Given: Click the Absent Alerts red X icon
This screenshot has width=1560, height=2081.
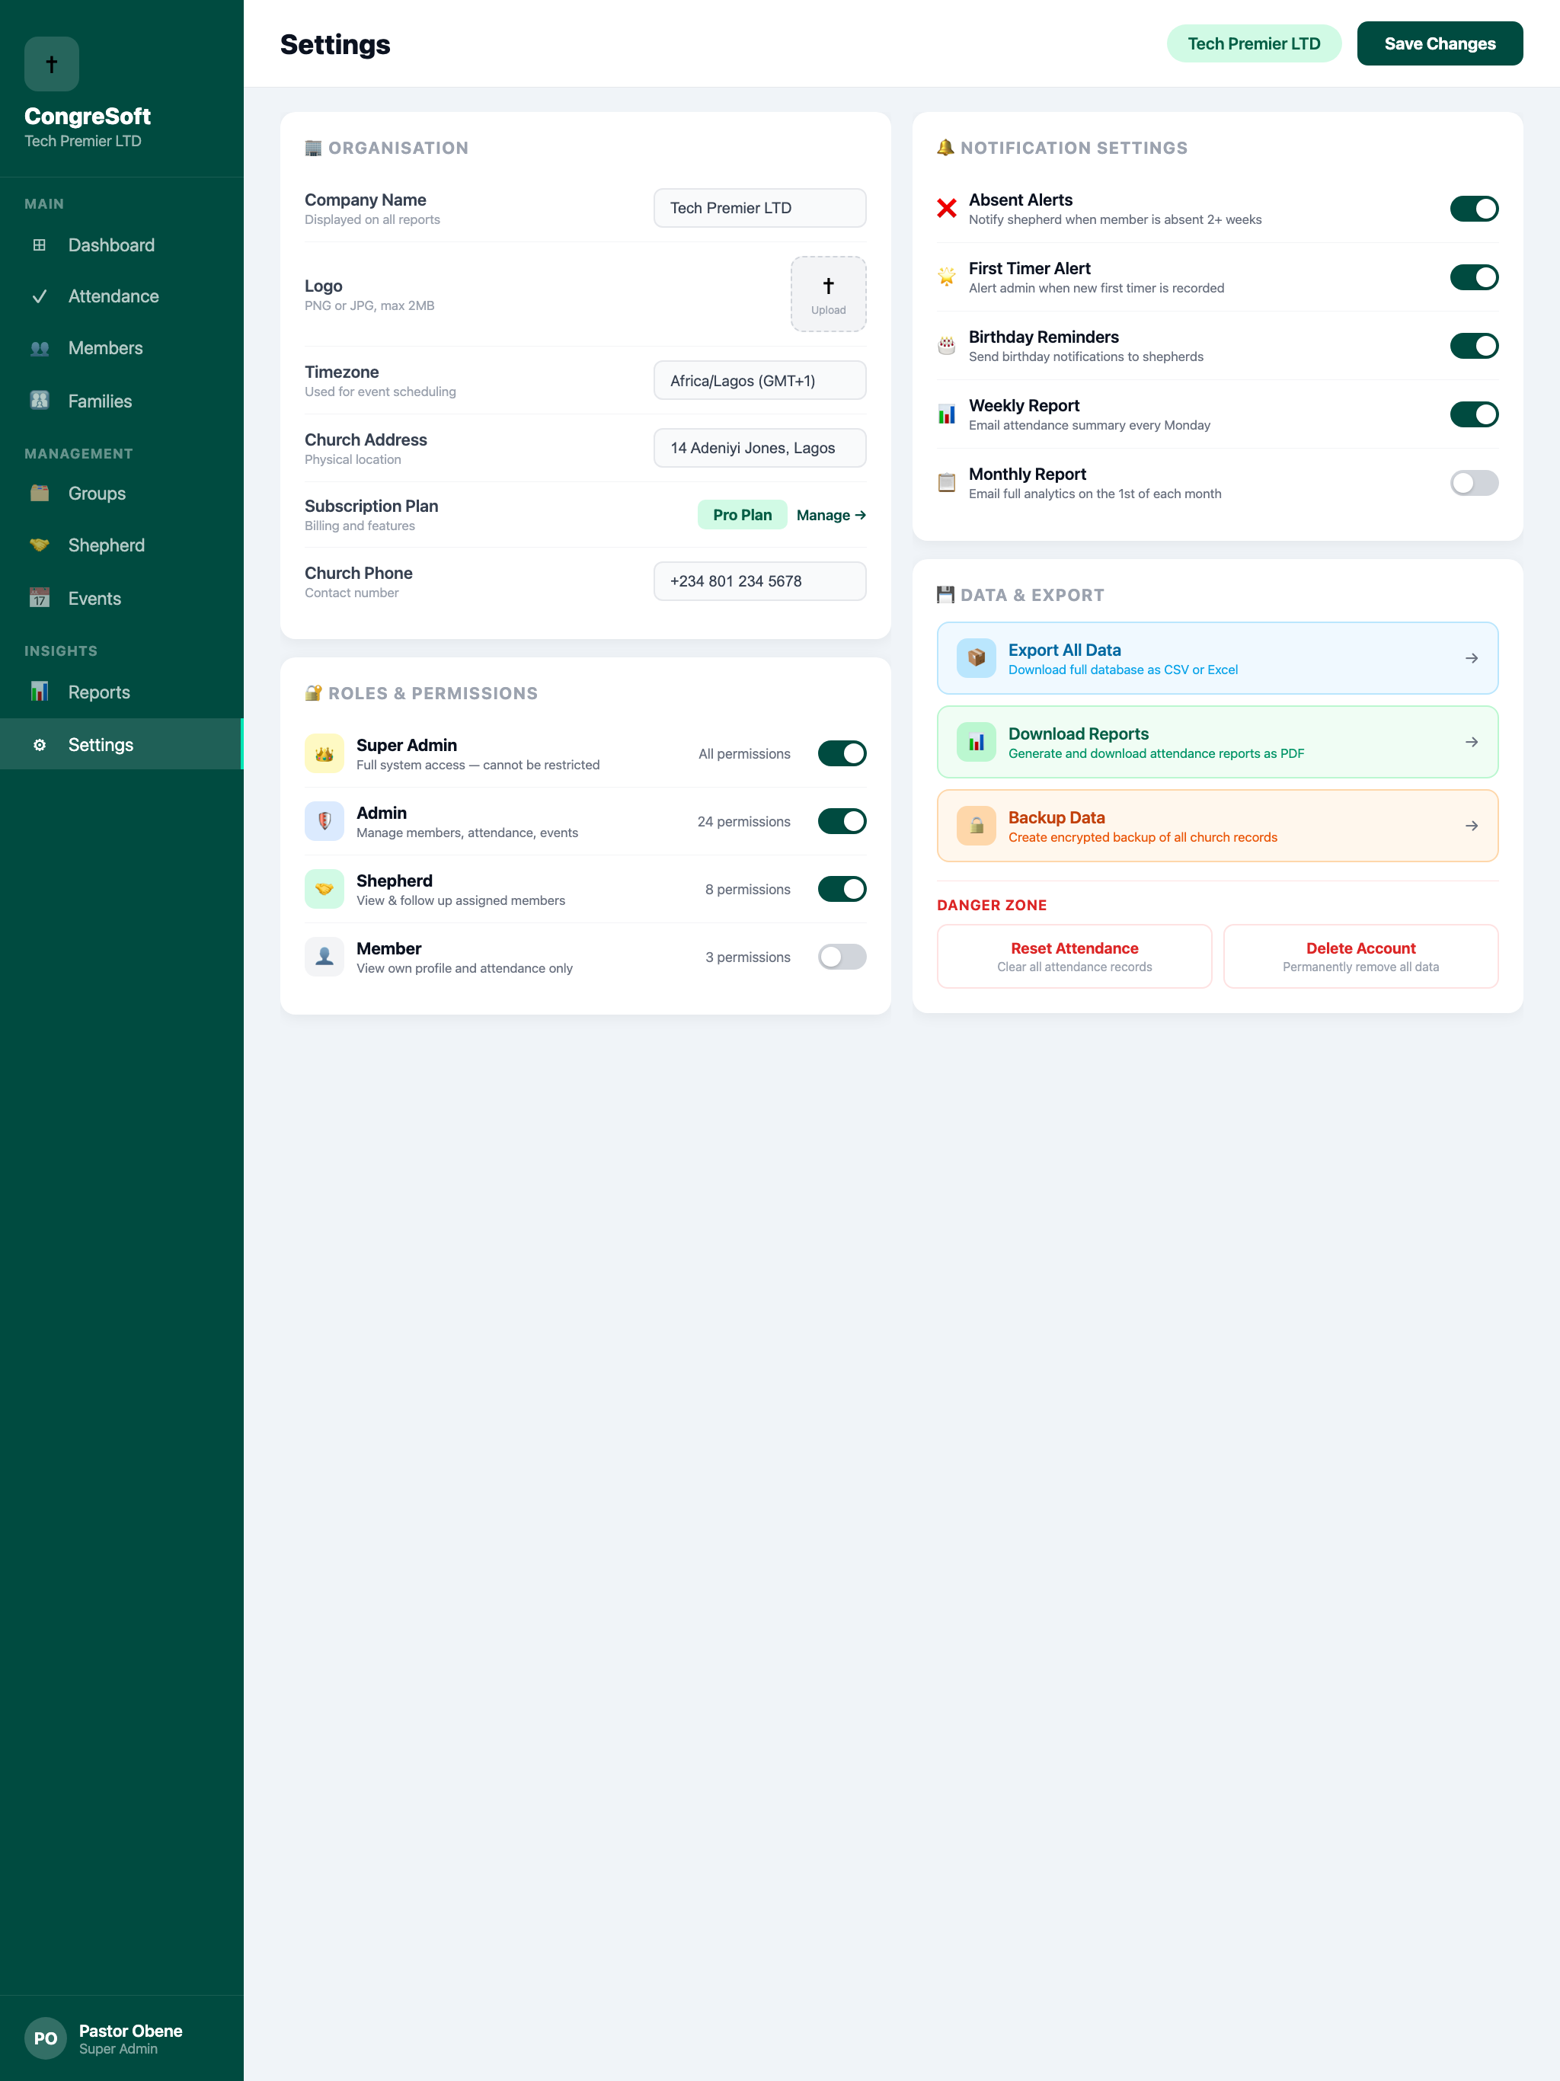Looking at the screenshot, I should point(947,209).
